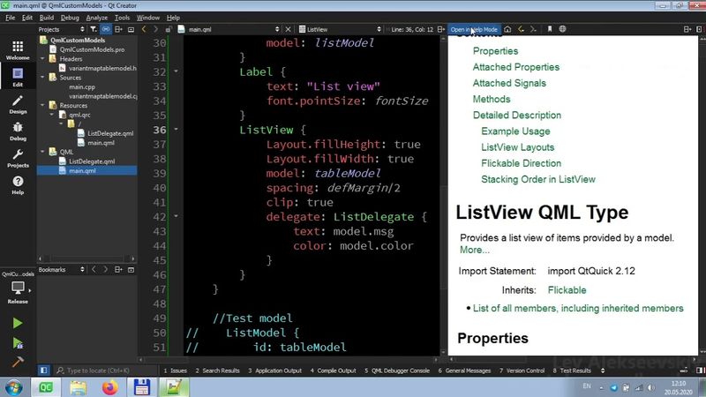Split the help viewer pane
This screenshot has width=706, height=397.
click(x=687, y=29)
